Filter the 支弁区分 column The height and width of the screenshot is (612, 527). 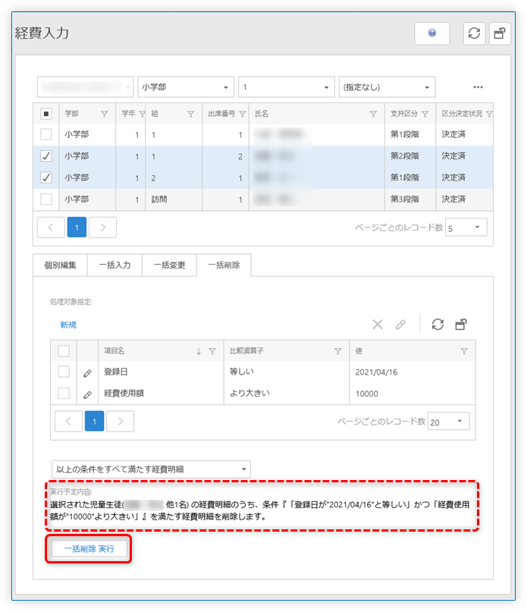[x=425, y=114]
